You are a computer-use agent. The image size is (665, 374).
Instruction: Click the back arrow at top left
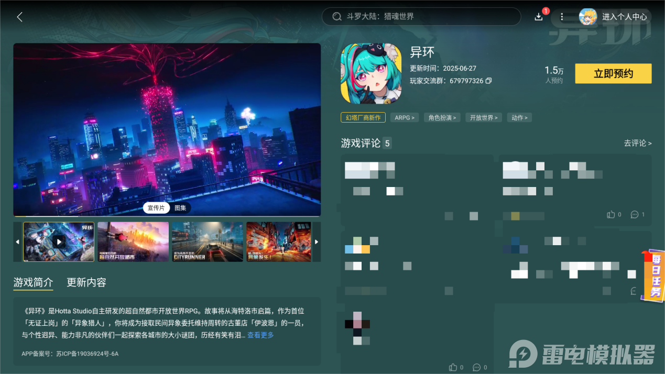click(19, 16)
